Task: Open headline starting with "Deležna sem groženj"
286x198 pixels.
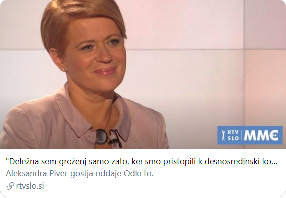Action: 142,162
